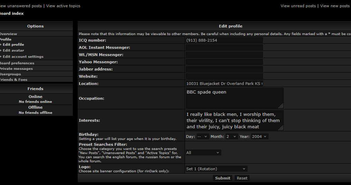
Task: Open the Logo Set 1 (Rotation) dropdown
Action: point(216,169)
